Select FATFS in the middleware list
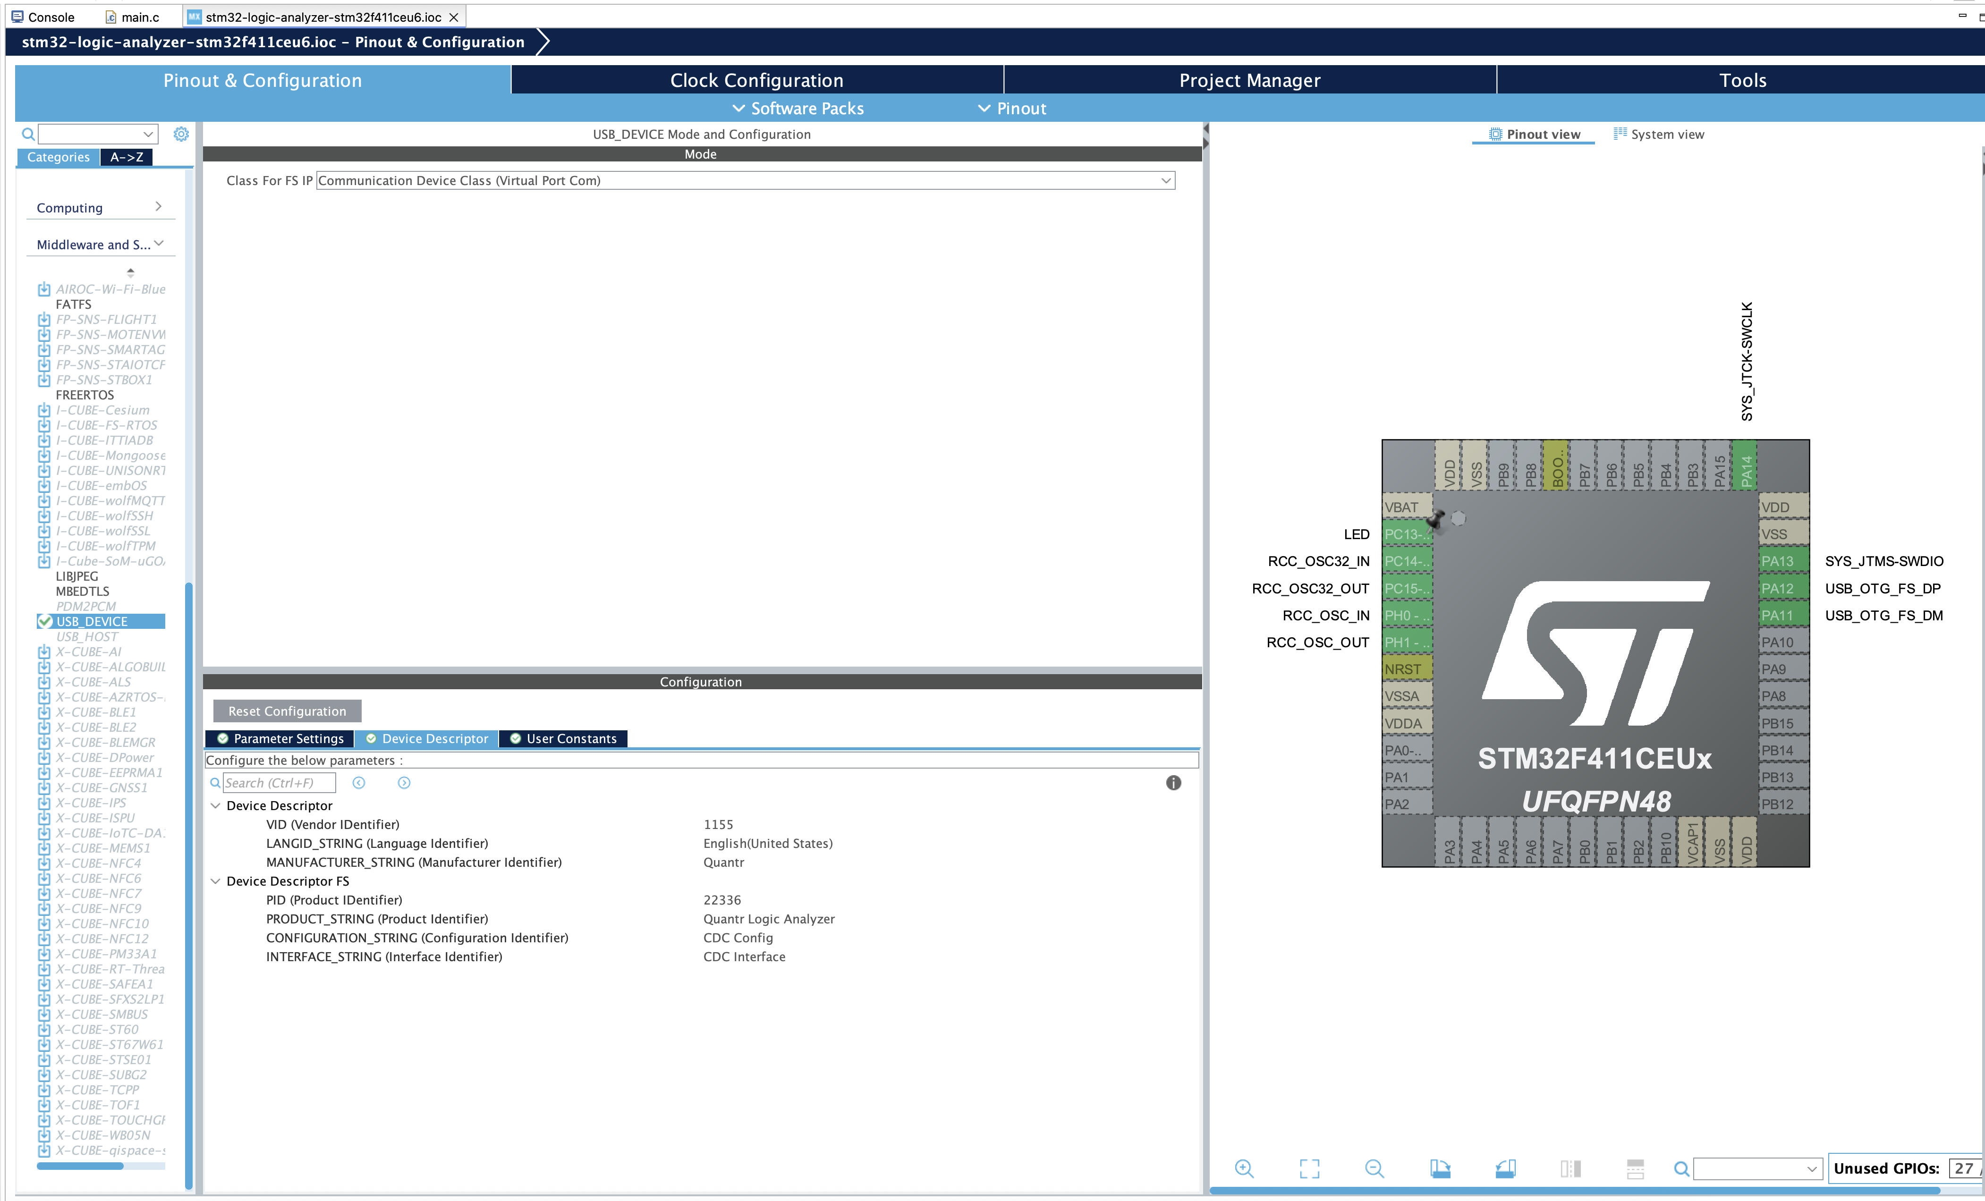This screenshot has height=1201, width=1985. coord(73,304)
